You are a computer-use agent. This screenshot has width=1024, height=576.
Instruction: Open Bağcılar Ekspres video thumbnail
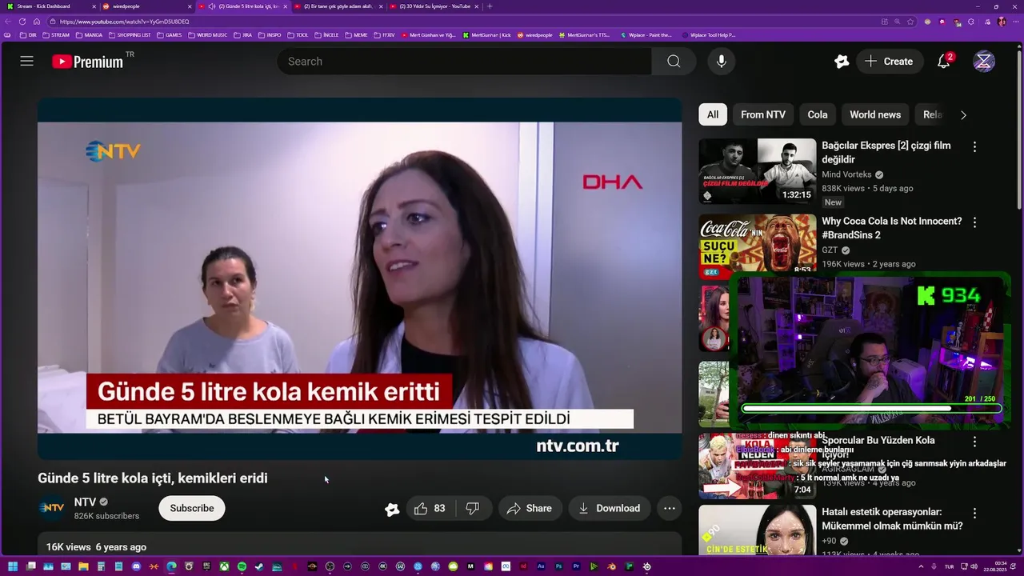click(x=758, y=171)
